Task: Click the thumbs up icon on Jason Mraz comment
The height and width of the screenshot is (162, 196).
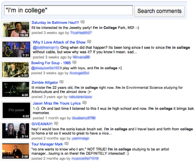Action: click(x=37, y=109)
